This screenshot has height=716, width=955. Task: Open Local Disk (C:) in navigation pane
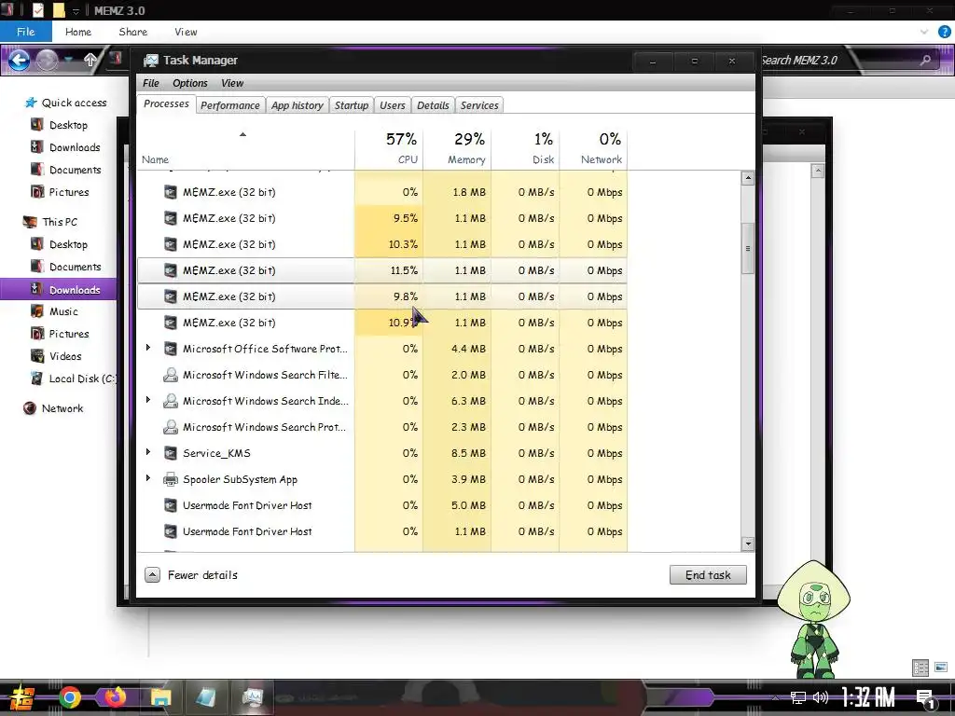[x=75, y=379]
